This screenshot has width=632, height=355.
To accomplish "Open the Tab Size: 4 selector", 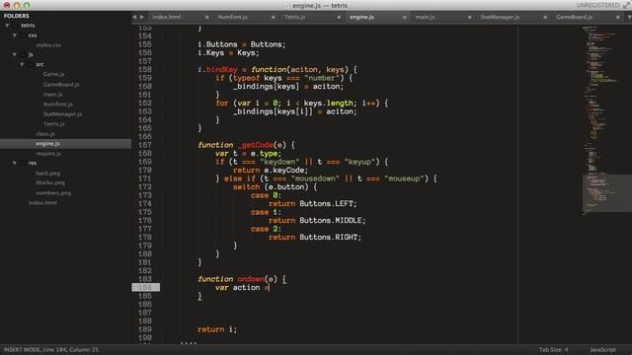I will 553,350.
